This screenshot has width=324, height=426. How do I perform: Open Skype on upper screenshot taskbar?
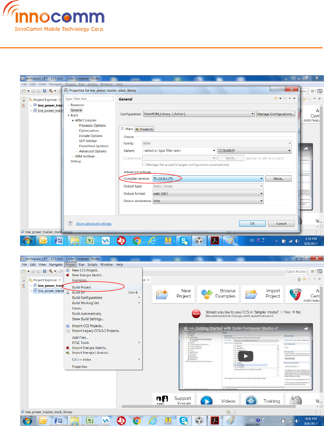pos(184,241)
